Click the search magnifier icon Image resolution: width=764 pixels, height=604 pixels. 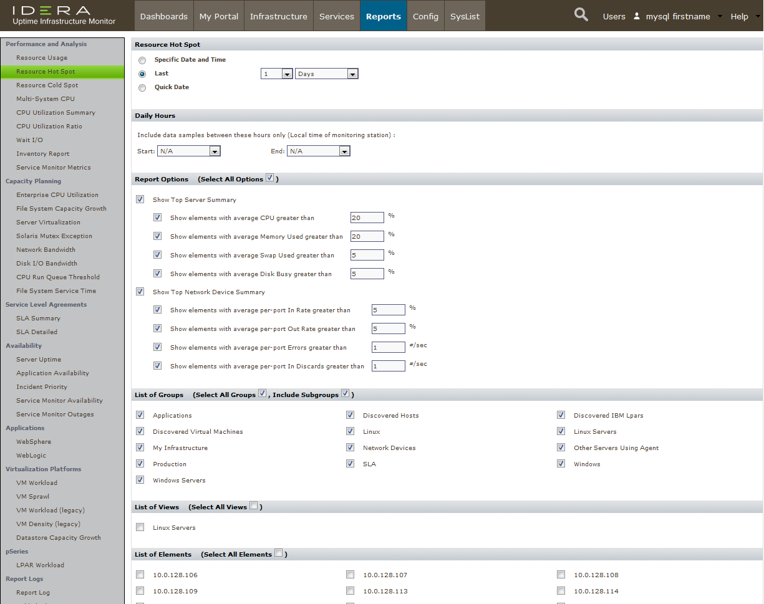(x=581, y=15)
